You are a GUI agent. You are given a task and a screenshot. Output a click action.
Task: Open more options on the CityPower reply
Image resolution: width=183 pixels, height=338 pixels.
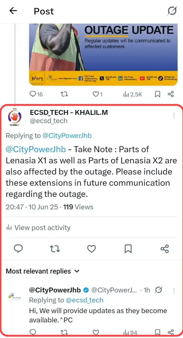[x=174, y=291]
